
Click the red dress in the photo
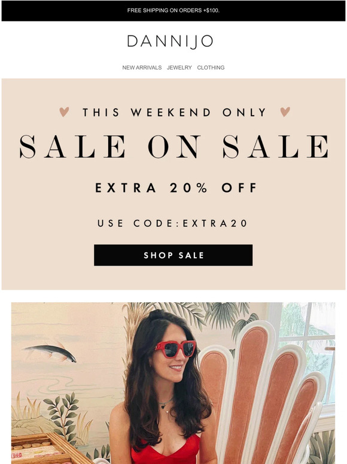click(x=166, y=451)
